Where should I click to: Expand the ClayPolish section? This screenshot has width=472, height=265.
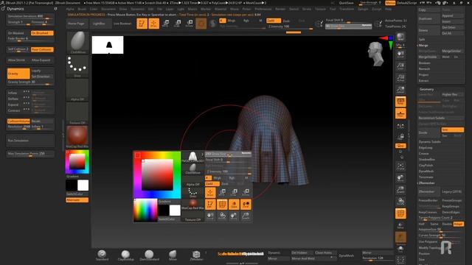click(x=426, y=165)
